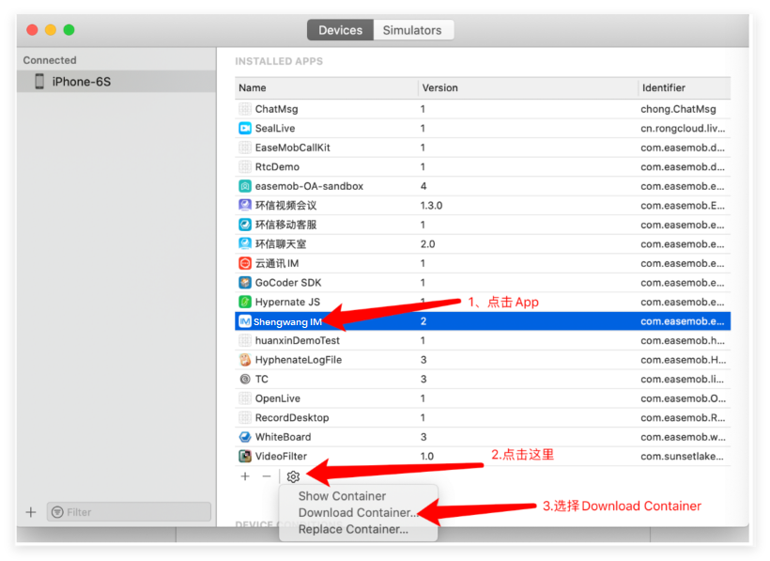770x561 pixels.
Task: Select the WhiteBoard app name
Action: pos(283,437)
